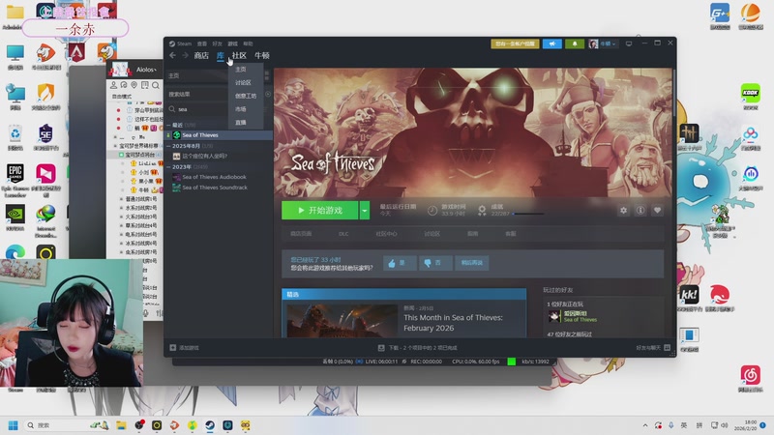
Task: Click the magnifier icon beside 'sea' search
Action: click(x=172, y=109)
